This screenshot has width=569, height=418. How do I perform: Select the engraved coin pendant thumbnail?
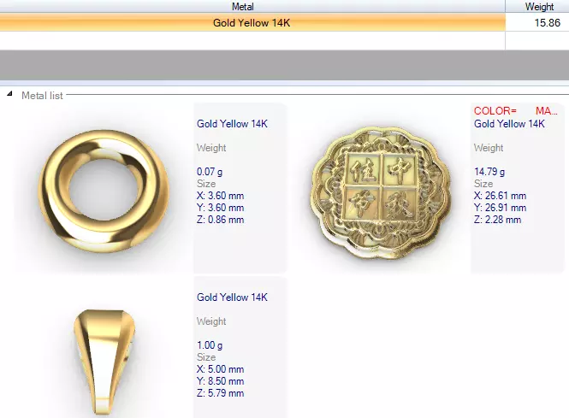tap(381, 192)
